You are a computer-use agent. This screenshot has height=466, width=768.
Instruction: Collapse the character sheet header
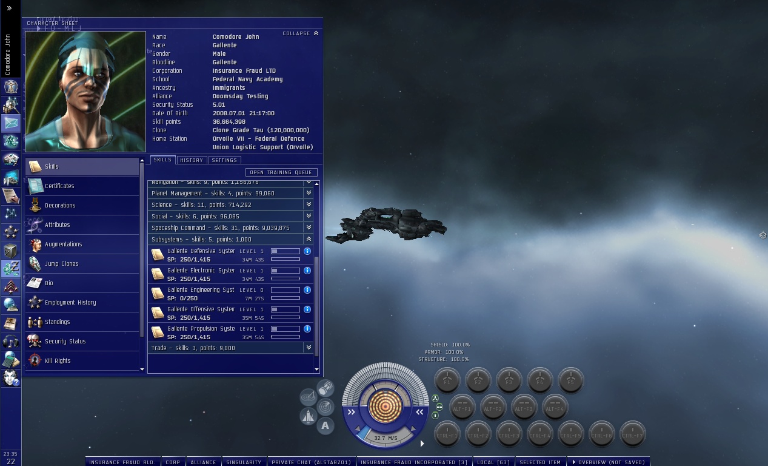click(301, 33)
